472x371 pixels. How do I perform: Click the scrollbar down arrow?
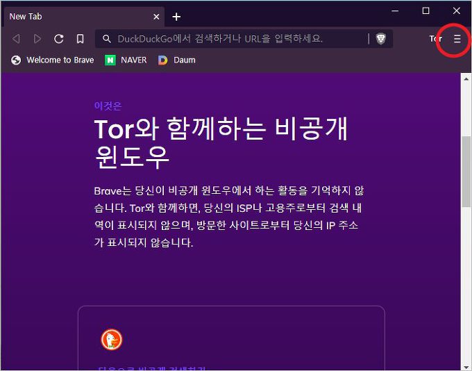pos(466,365)
